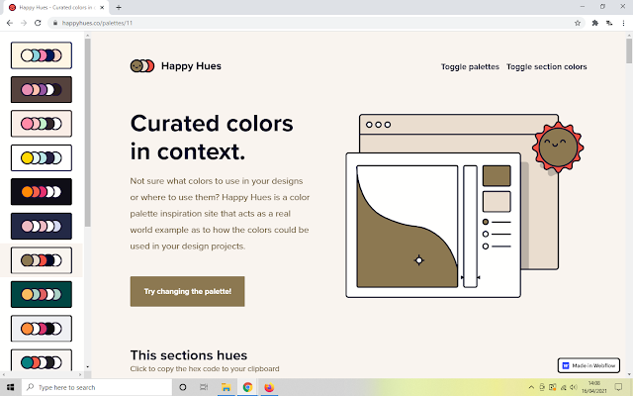Reload the page with the refresh icon
The width and height of the screenshot is (633, 396).
(38, 23)
